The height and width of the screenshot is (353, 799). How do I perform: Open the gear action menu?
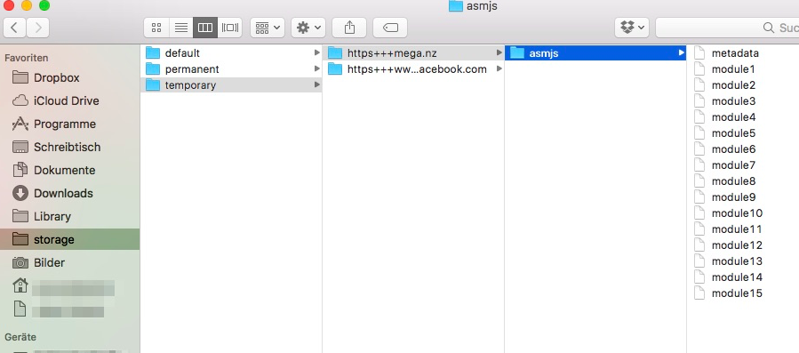point(308,28)
